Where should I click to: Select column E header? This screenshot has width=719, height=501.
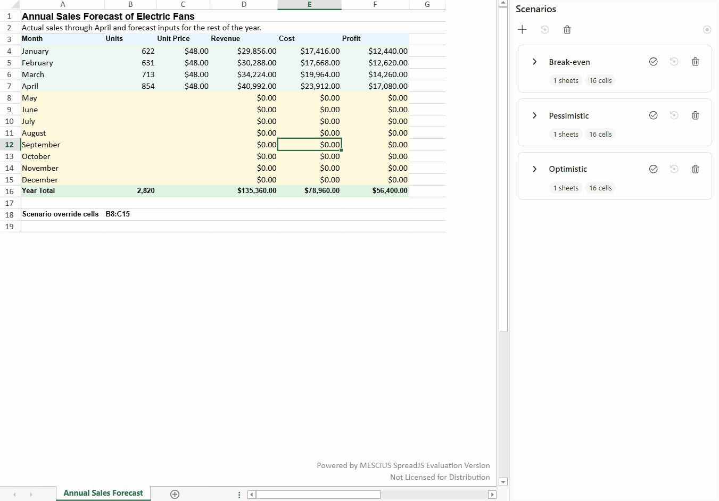coord(310,5)
